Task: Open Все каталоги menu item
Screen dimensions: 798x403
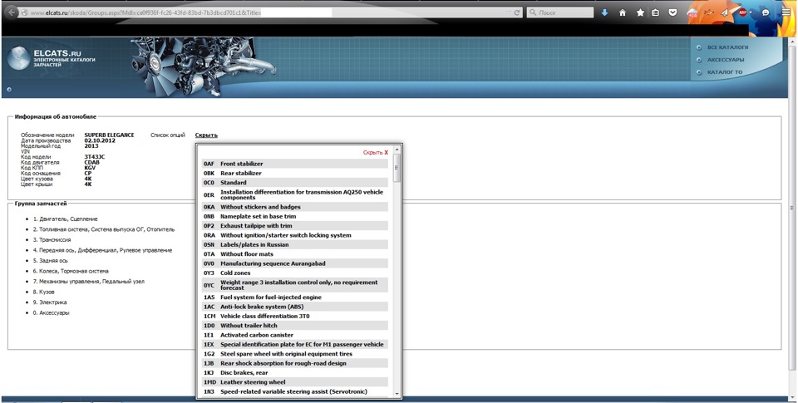Action: coord(727,47)
